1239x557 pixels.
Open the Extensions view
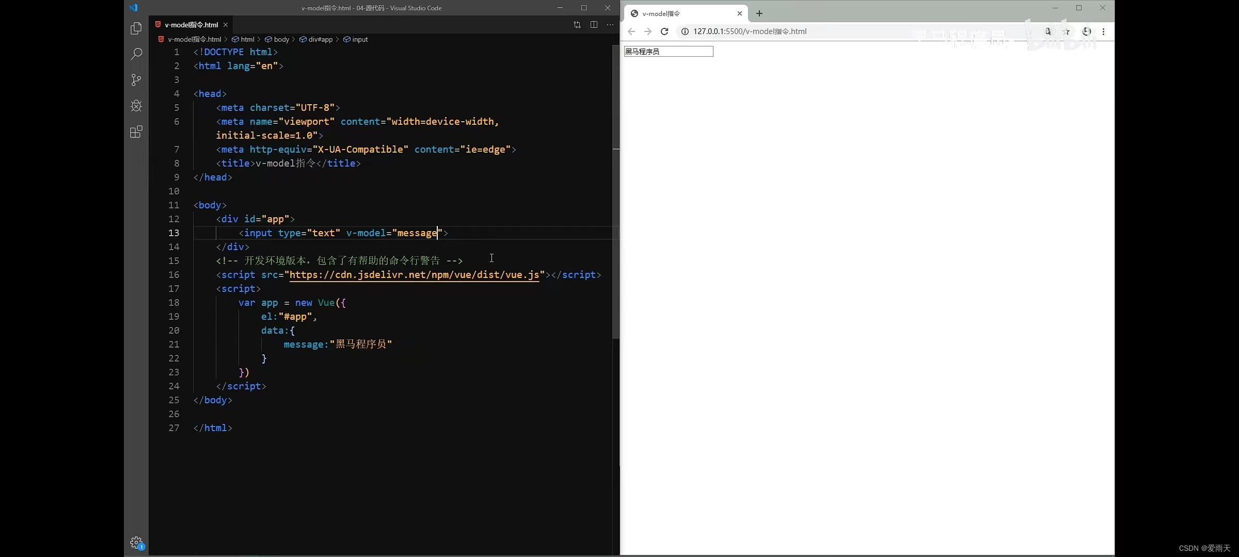click(136, 132)
